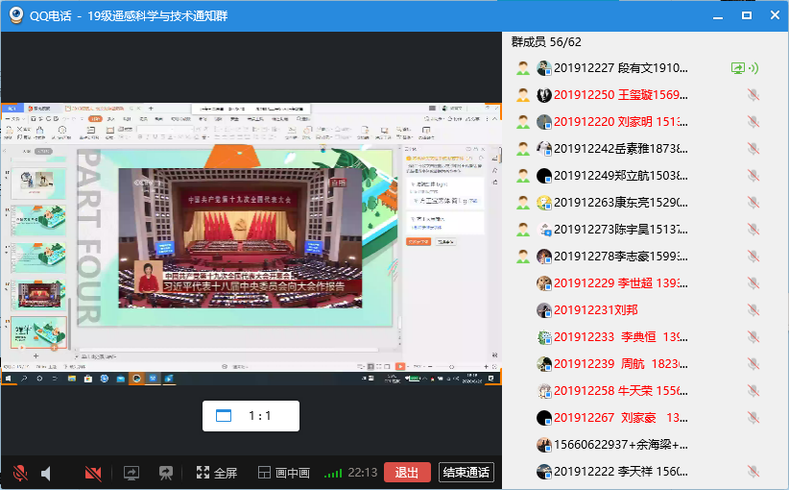The image size is (789, 490).
Task: Enter full screen with 全屏
Action: pos(216,473)
